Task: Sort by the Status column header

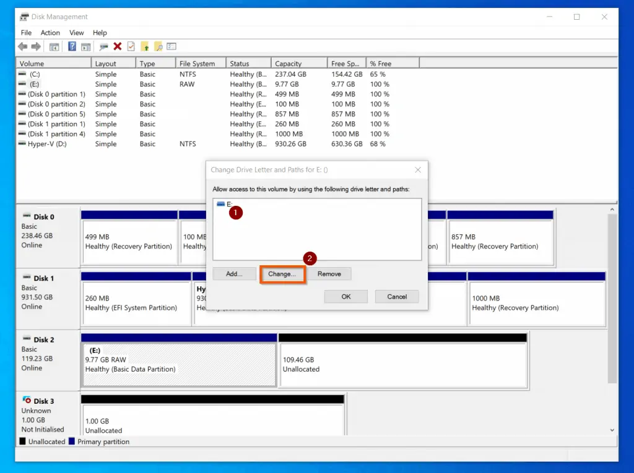Action: (249, 64)
